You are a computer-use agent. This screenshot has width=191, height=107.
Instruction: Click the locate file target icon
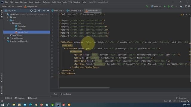pyautogui.click(x=31, y=11)
